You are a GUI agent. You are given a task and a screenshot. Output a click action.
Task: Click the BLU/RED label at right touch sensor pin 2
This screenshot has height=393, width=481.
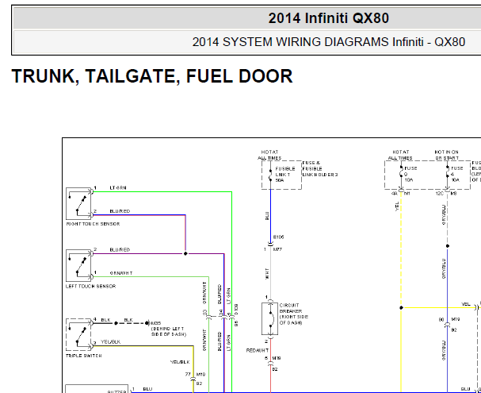120,211
